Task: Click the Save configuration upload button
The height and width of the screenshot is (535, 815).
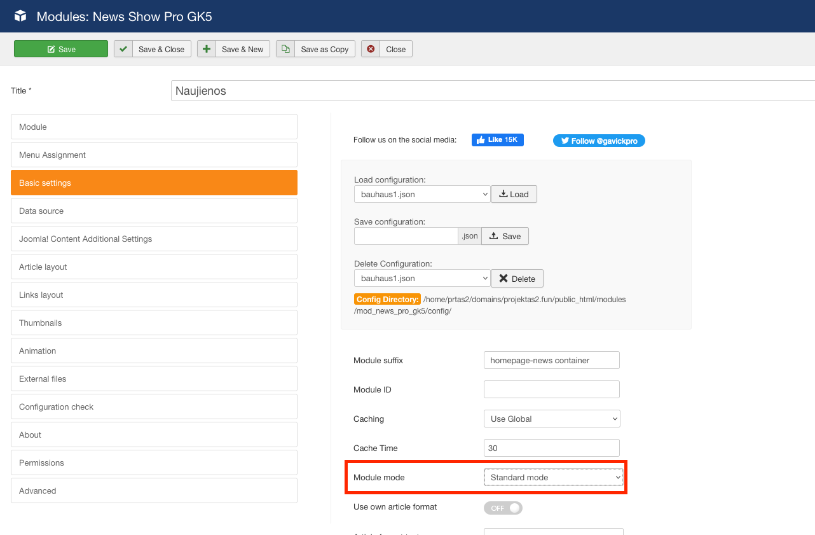Action: coord(505,236)
